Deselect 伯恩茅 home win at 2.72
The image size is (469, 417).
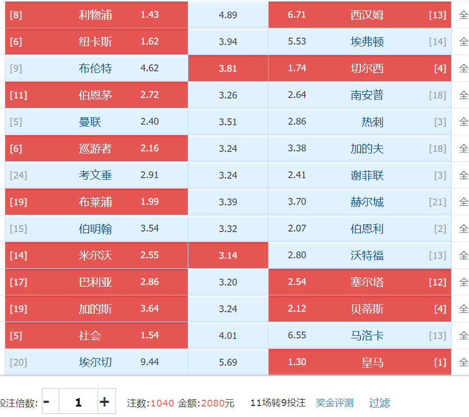(97, 95)
